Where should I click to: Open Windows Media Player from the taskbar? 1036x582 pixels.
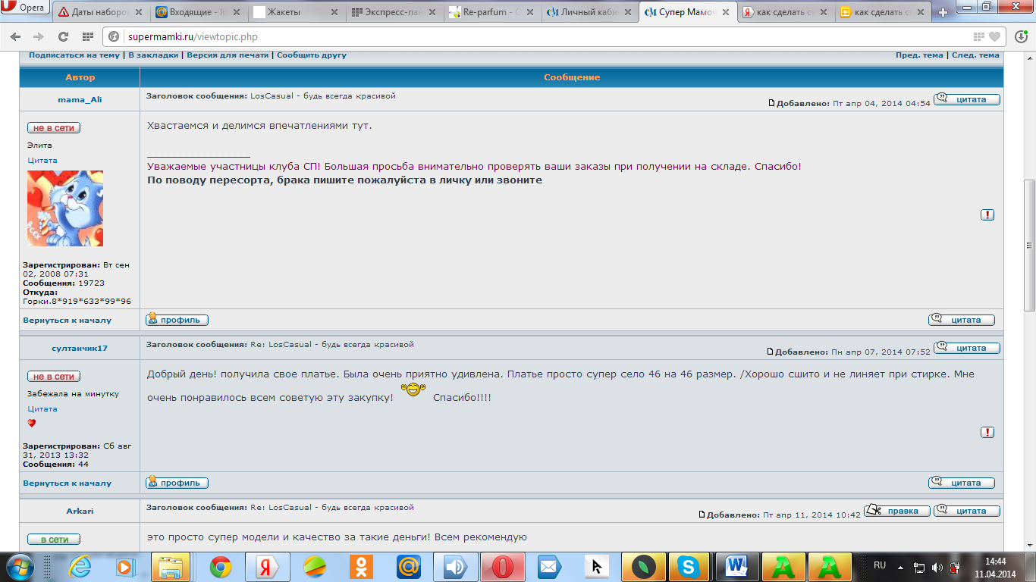point(125,566)
